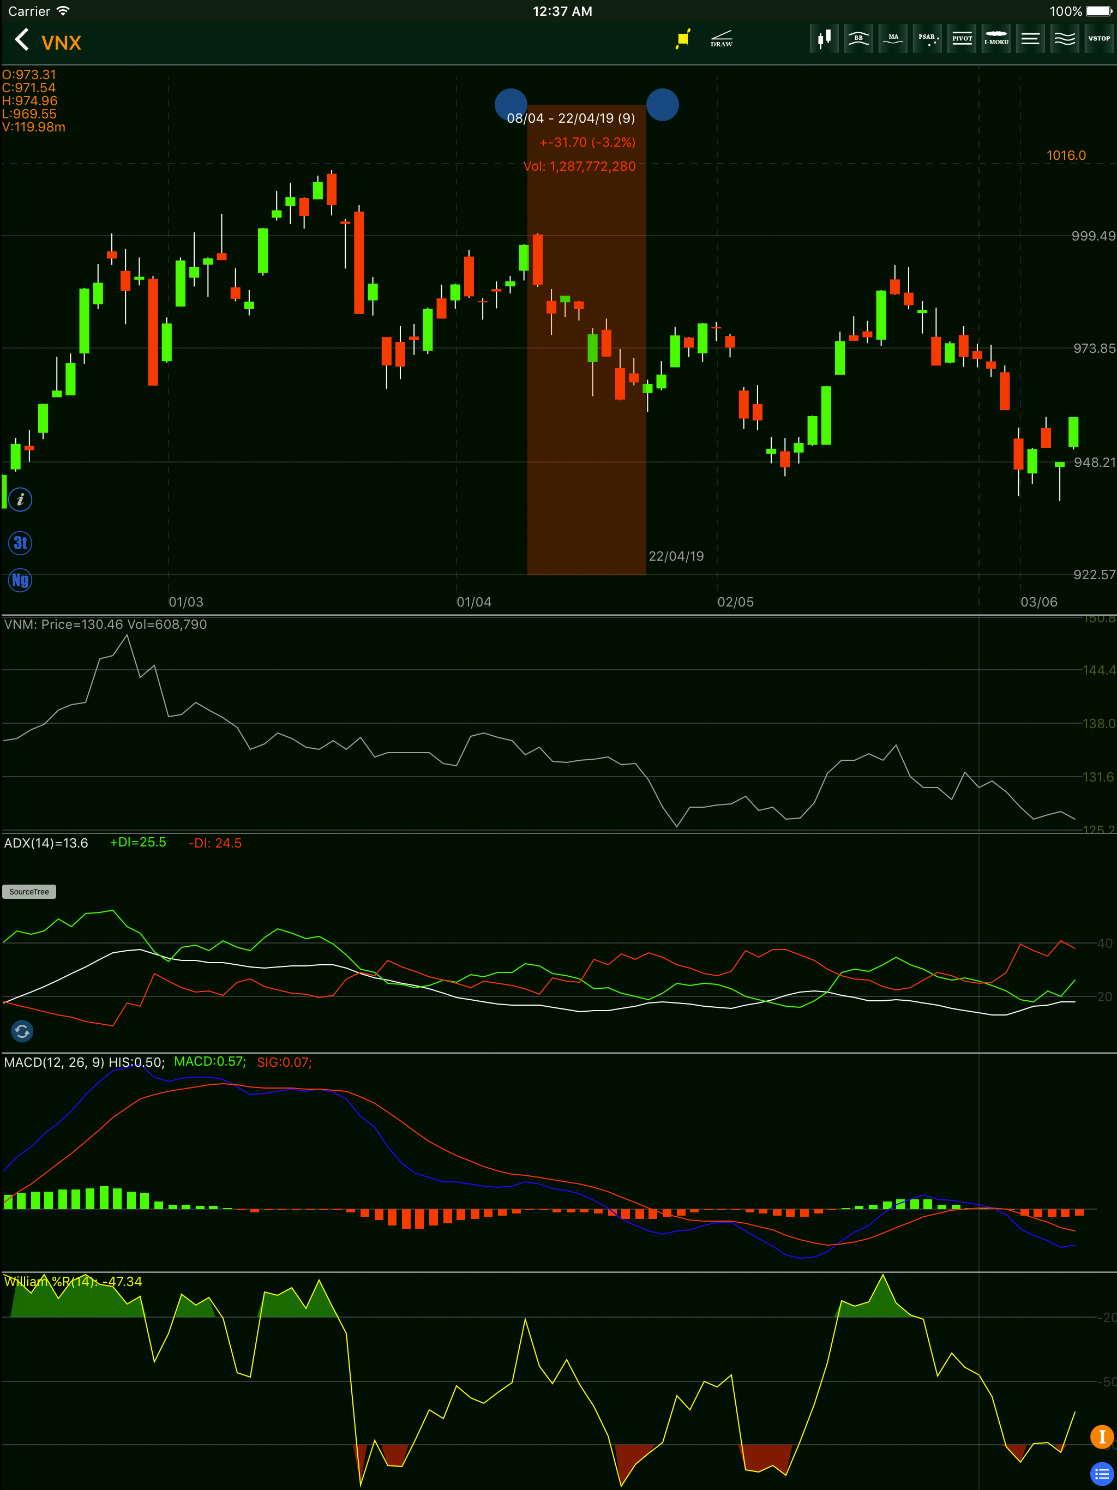Toggle the PIVOT indicator
Screen dimensions: 1117x1490
[x=962, y=38]
